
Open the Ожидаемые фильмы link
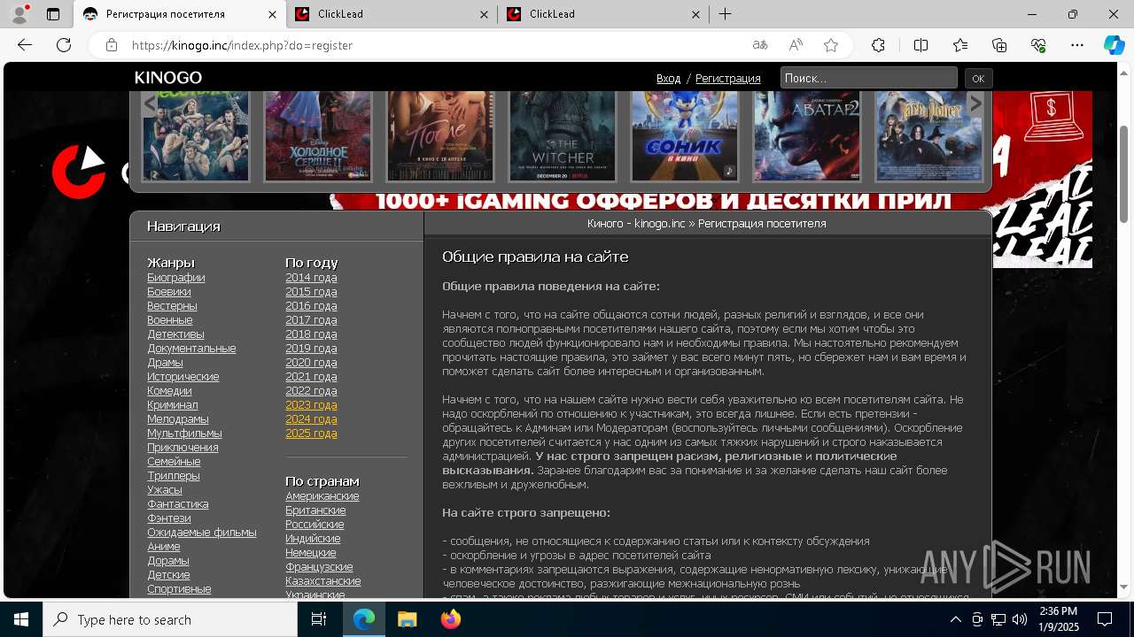point(202,533)
